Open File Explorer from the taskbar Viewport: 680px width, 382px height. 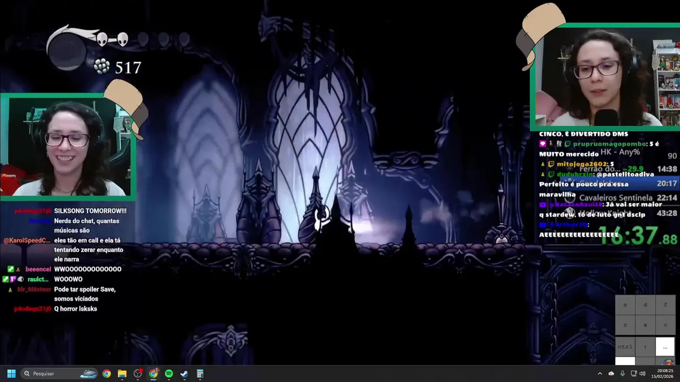tap(122, 374)
